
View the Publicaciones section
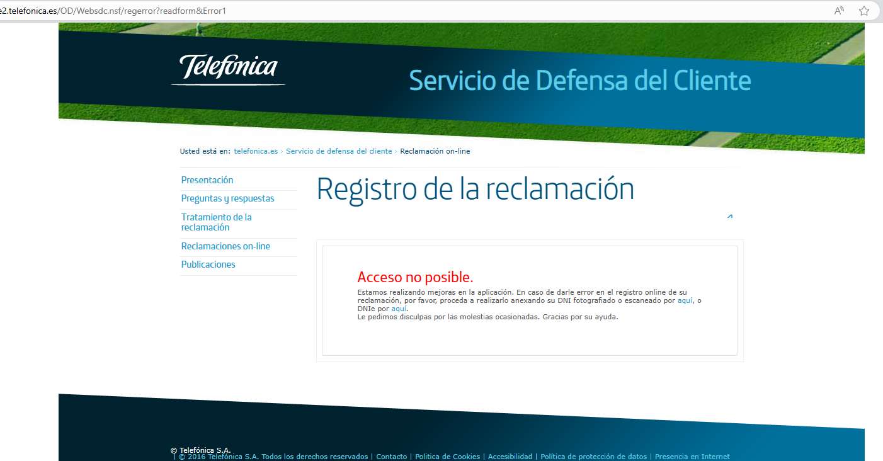coord(208,264)
